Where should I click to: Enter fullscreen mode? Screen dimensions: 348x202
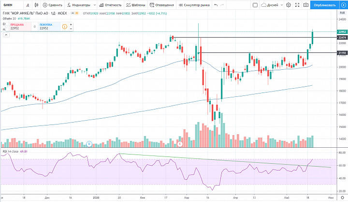pyautogui.click(x=297, y=5)
